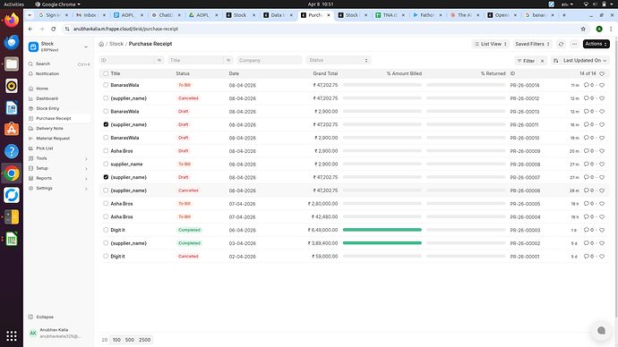The width and height of the screenshot is (618, 347).
Task: Click the PR-26-00002 amount billed progress bar
Action: (x=382, y=243)
